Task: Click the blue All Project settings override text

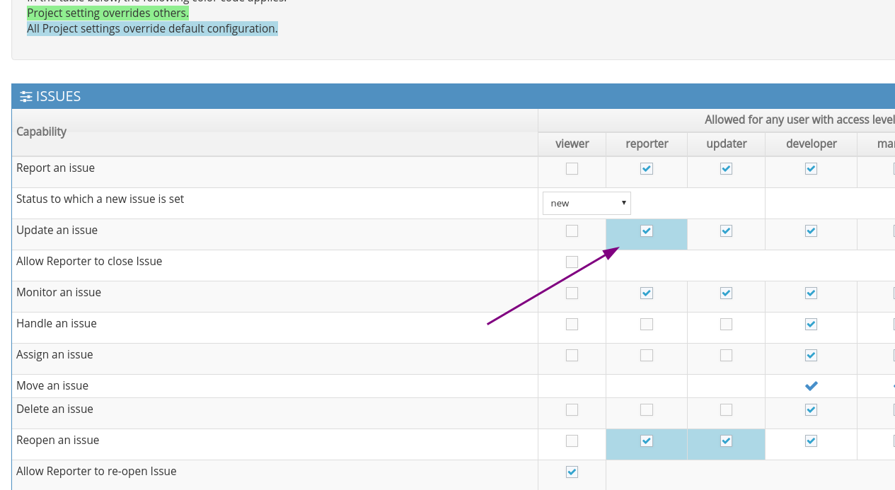Action: pyautogui.click(x=152, y=29)
